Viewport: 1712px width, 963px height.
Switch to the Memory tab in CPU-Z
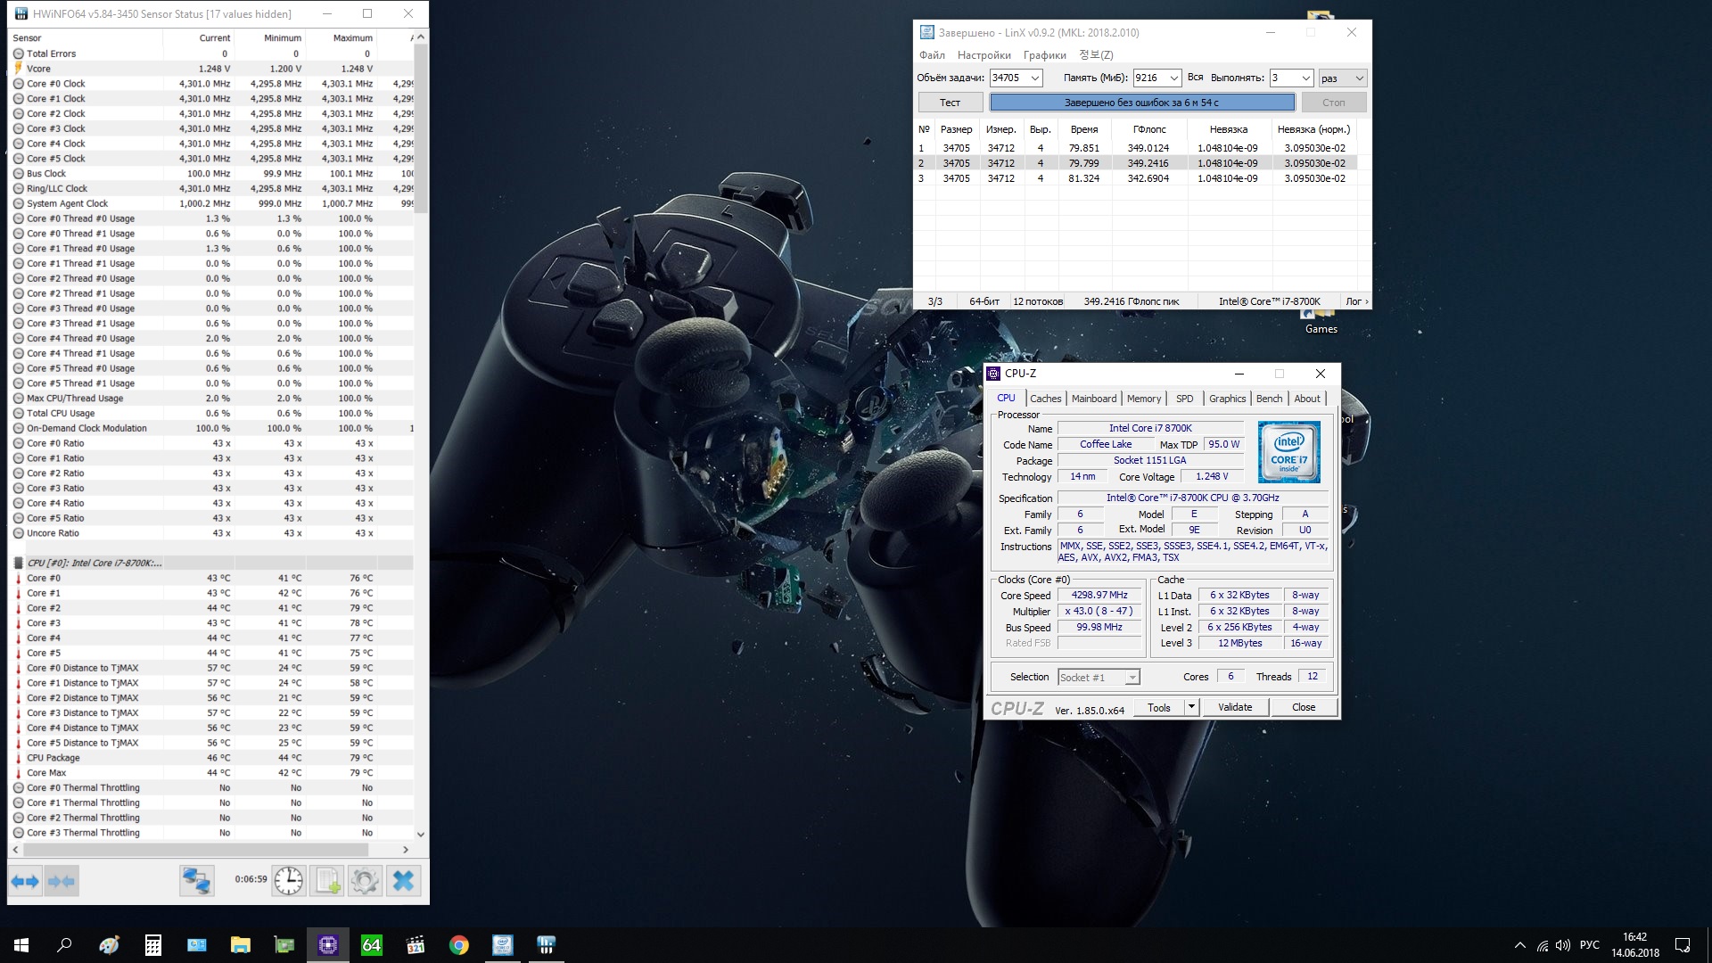[1143, 399]
